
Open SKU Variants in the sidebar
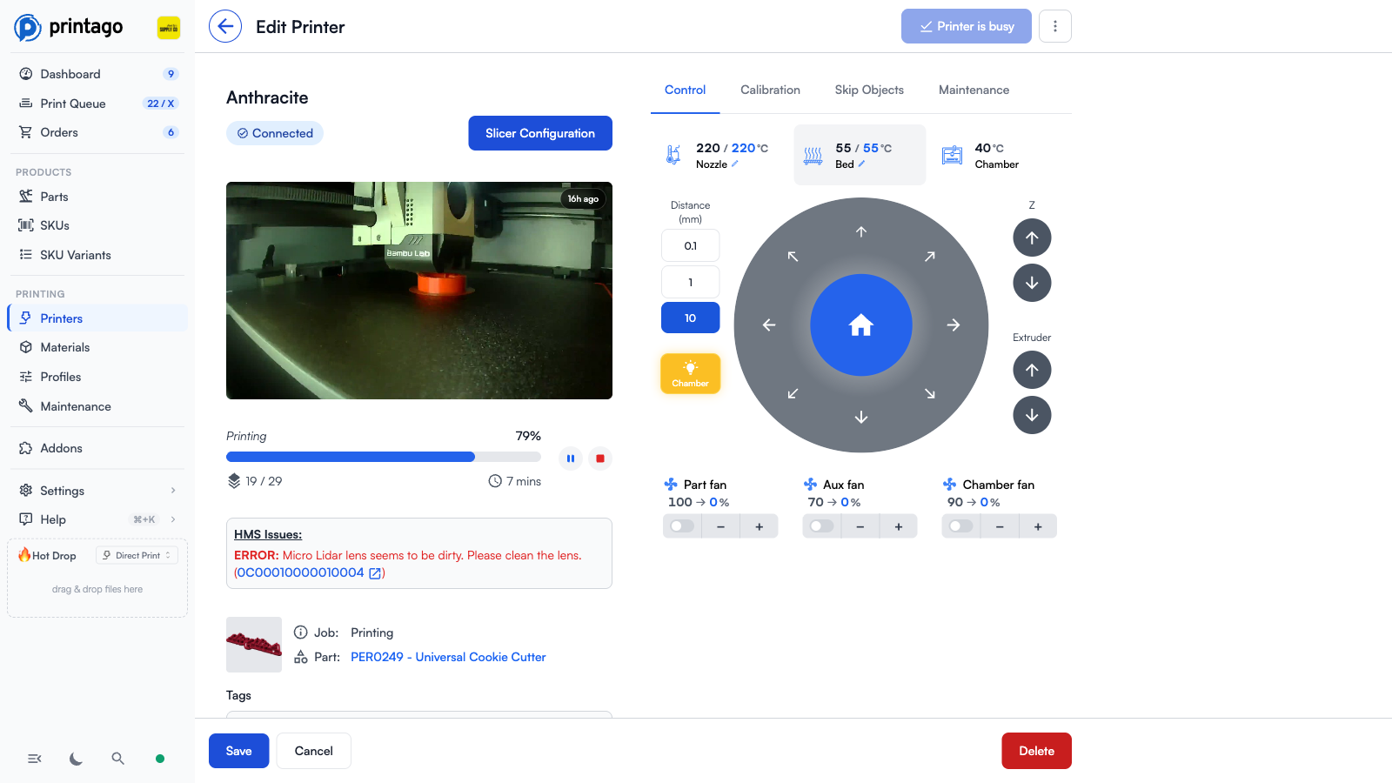pyautogui.click(x=97, y=255)
